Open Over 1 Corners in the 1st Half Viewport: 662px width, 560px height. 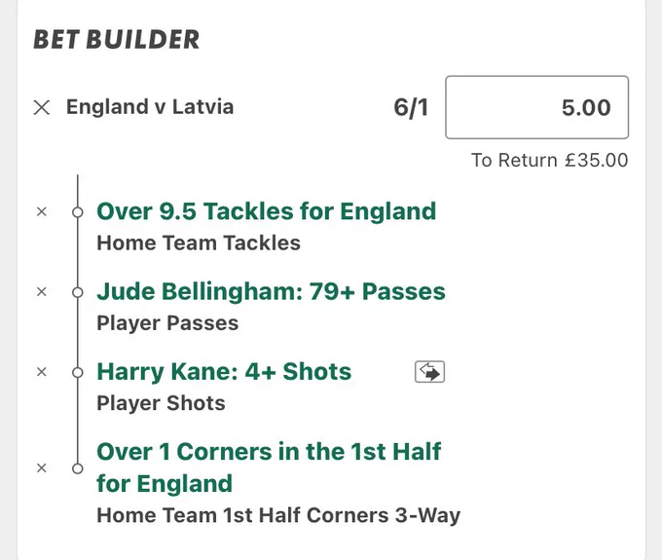click(x=269, y=467)
